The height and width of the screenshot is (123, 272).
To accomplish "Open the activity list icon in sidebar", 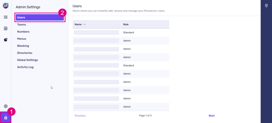I will click(x=6, y=17).
